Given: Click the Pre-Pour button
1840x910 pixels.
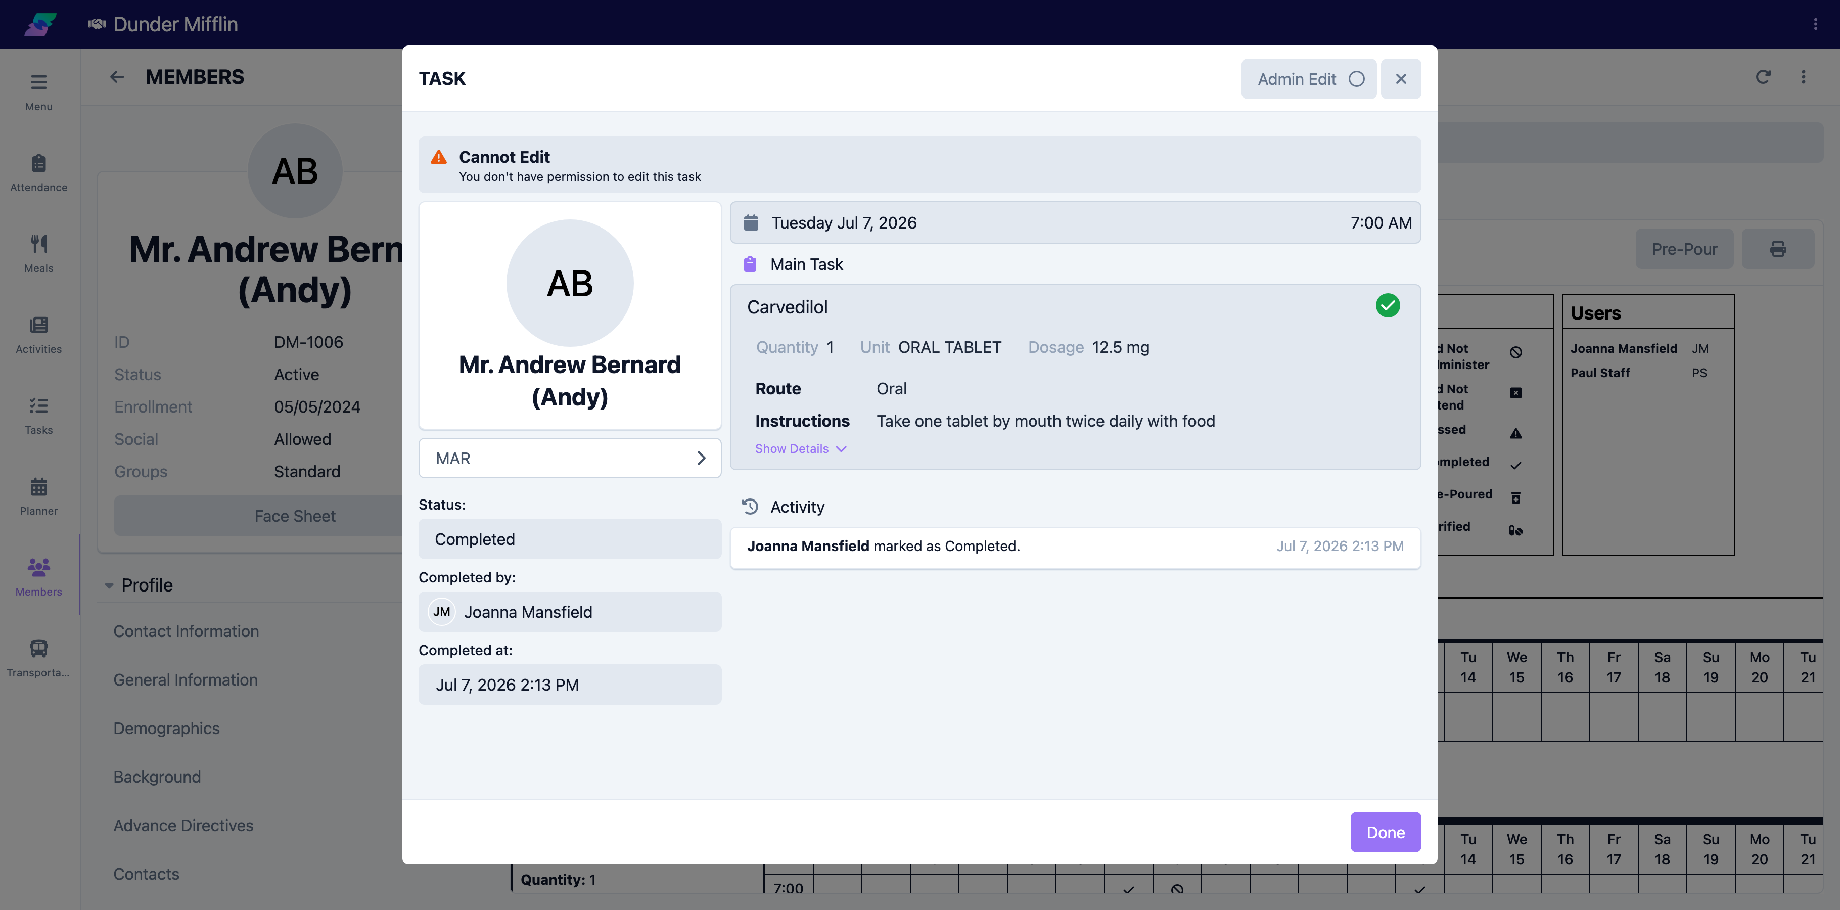Looking at the screenshot, I should pos(1684,249).
